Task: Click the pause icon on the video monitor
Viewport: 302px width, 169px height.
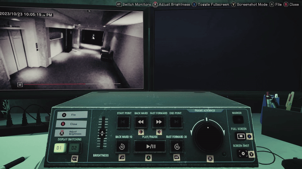Action: tap(20, 85)
